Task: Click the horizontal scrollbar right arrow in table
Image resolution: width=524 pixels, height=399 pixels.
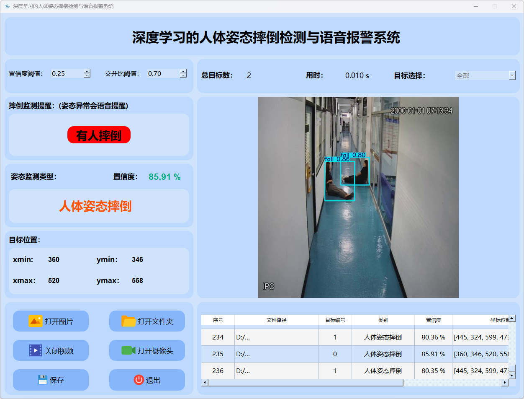Action: point(504,383)
